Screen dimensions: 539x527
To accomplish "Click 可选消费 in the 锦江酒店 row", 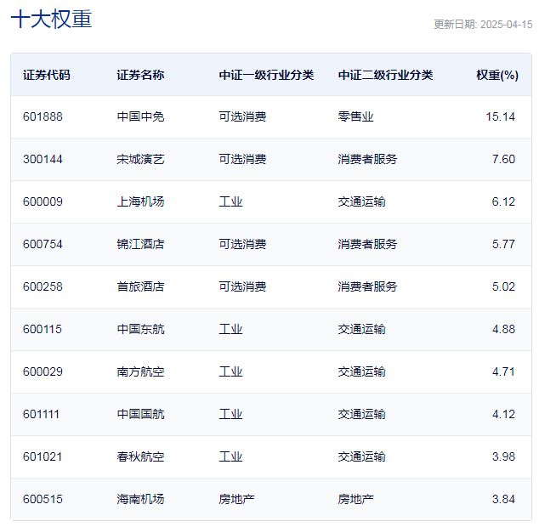I will pos(242,244).
